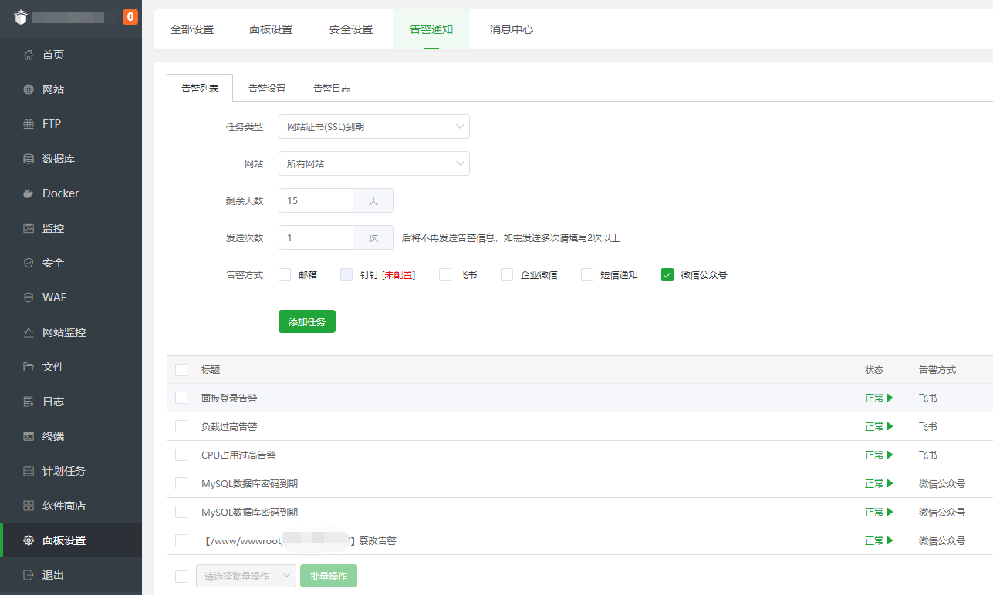Uncheck the 微信公众号 checkbox
The width and height of the screenshot is (993, 595).
tap(667, 274)
